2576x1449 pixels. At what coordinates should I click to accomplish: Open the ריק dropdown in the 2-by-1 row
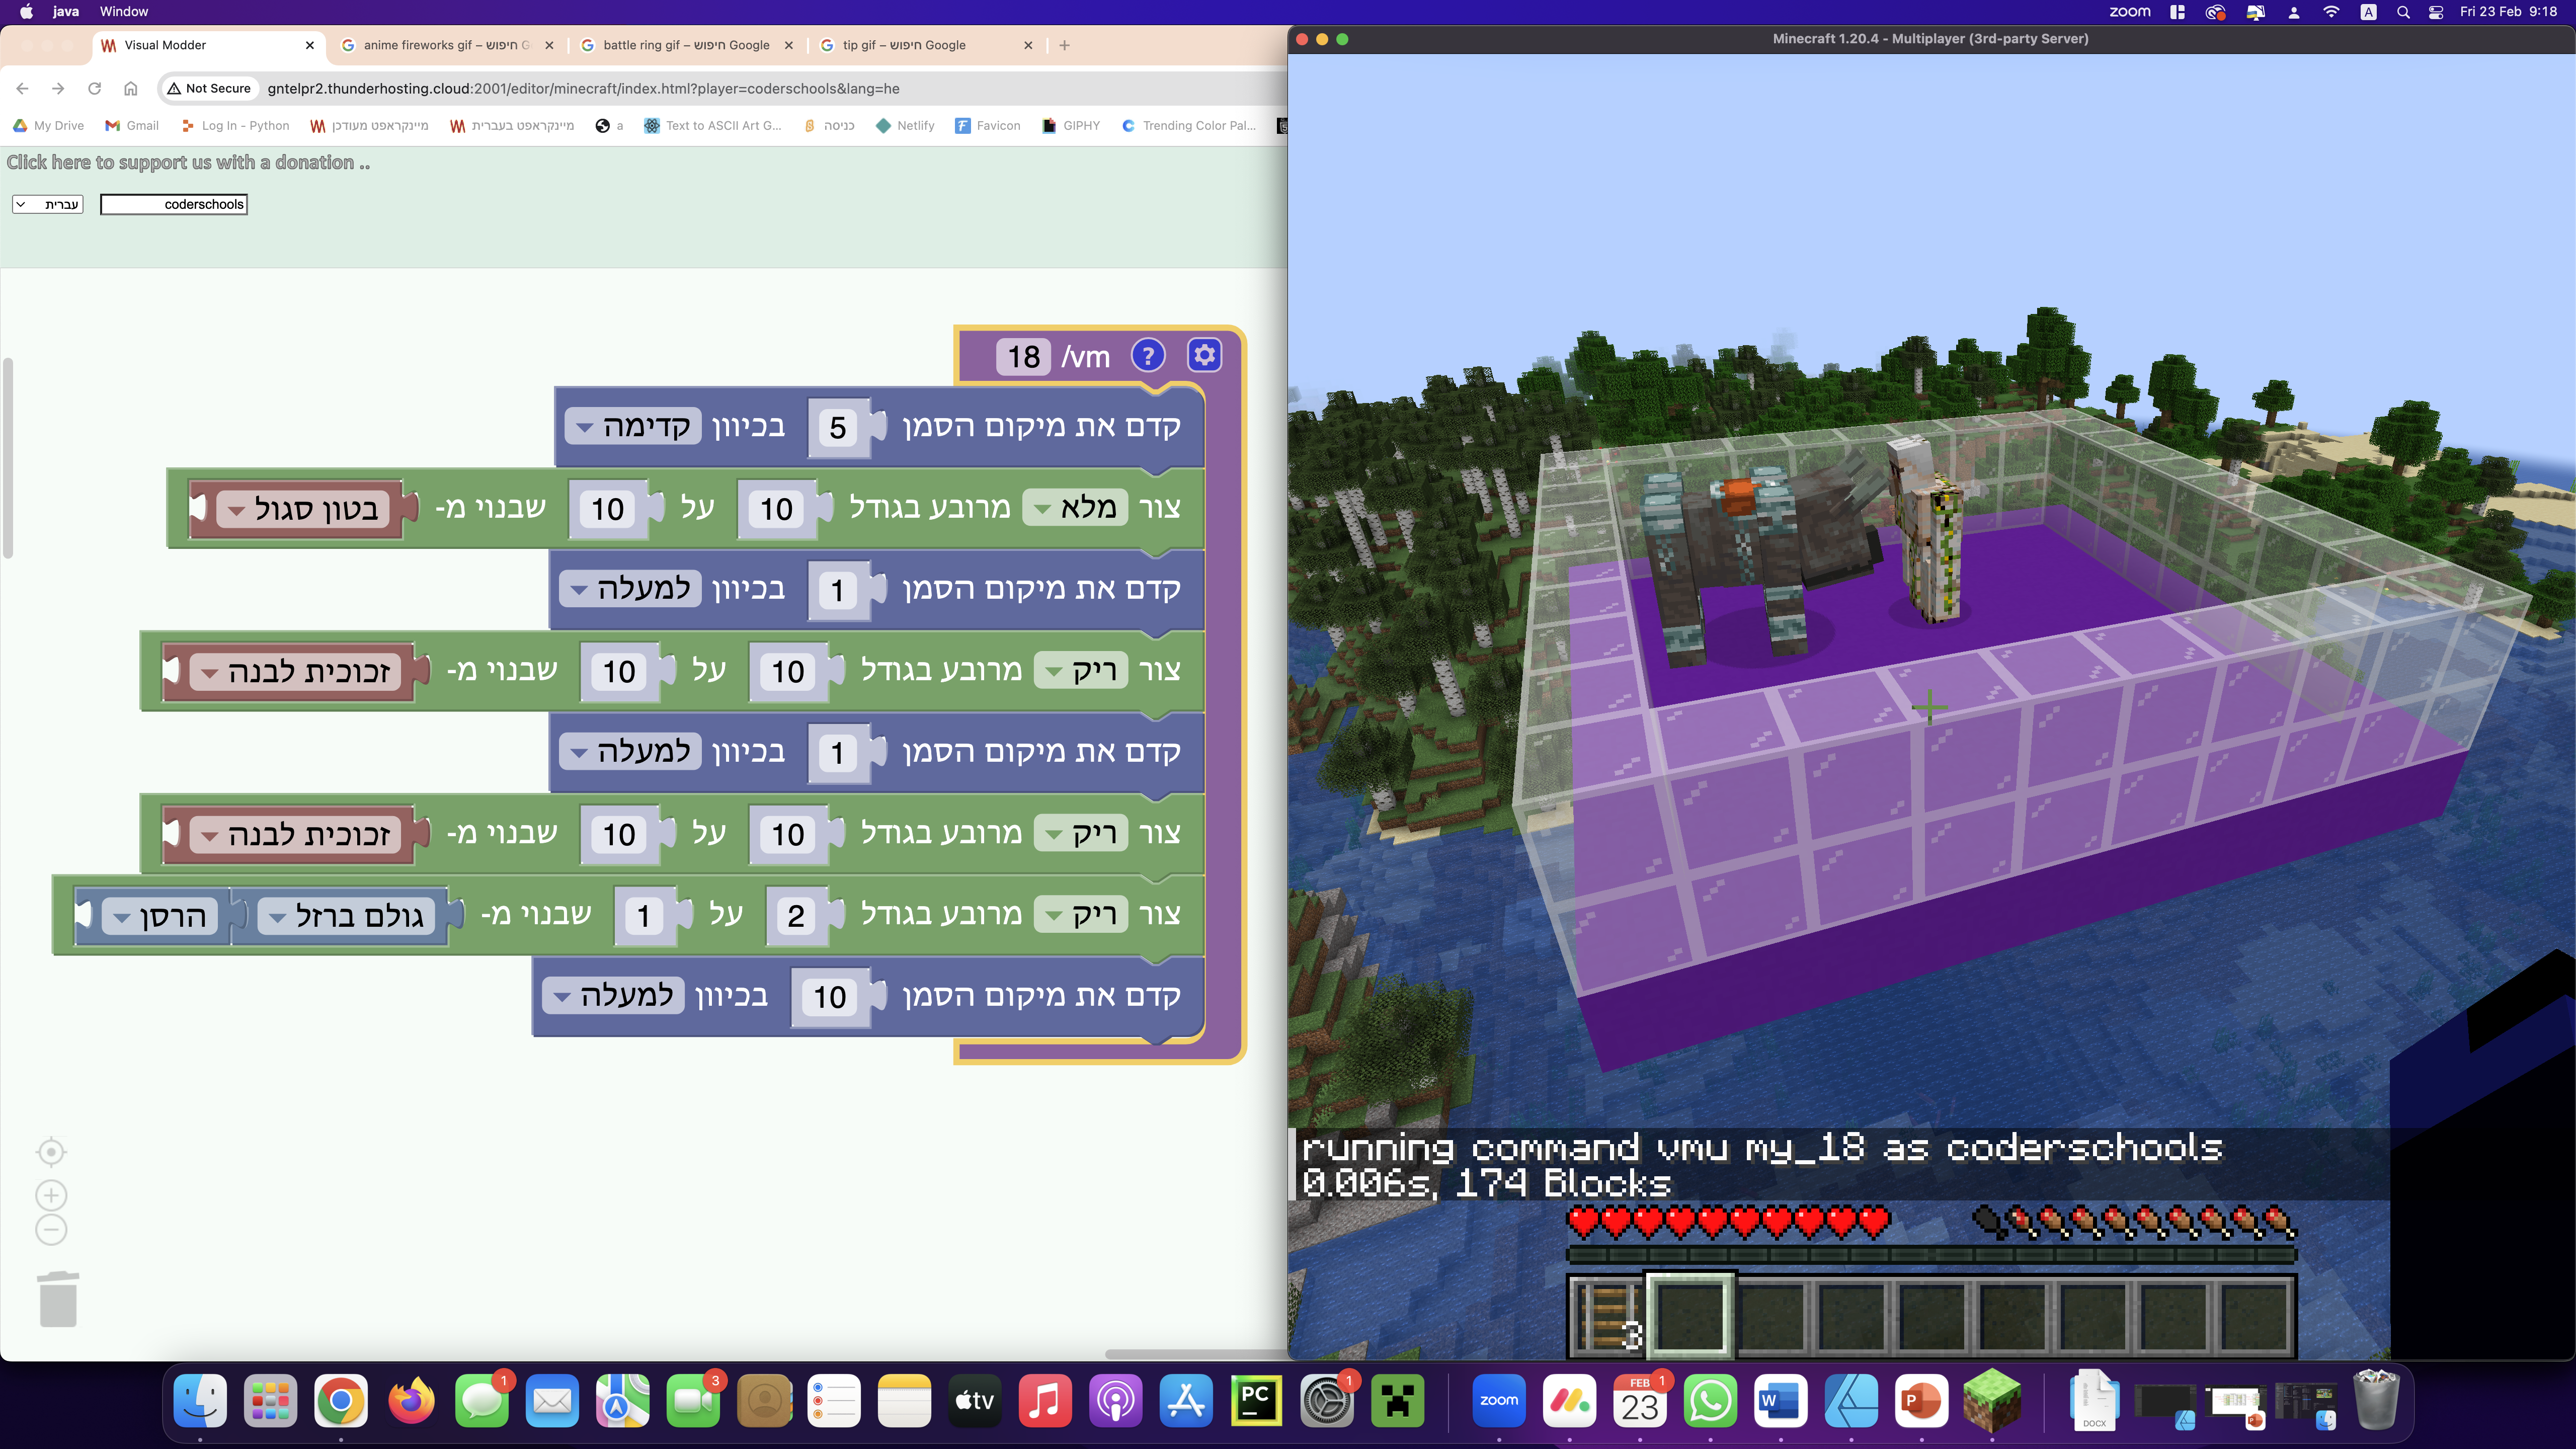1082,915
